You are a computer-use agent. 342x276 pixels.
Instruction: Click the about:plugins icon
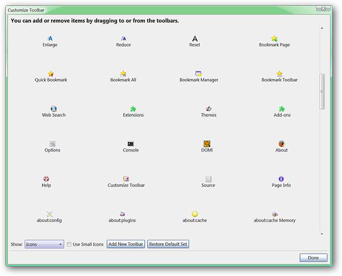pyautogui.click(x=122, y=214)
